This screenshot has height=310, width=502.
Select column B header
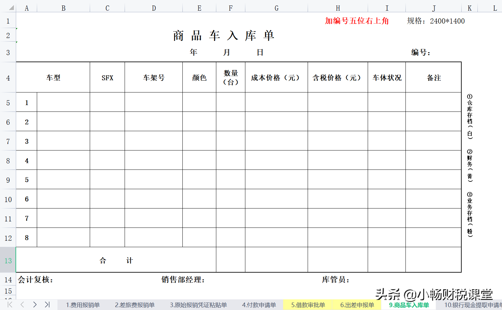63,7
